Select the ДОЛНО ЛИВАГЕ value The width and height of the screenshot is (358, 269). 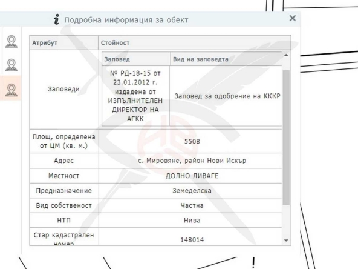pyautogui.click(x=192, y=176)
